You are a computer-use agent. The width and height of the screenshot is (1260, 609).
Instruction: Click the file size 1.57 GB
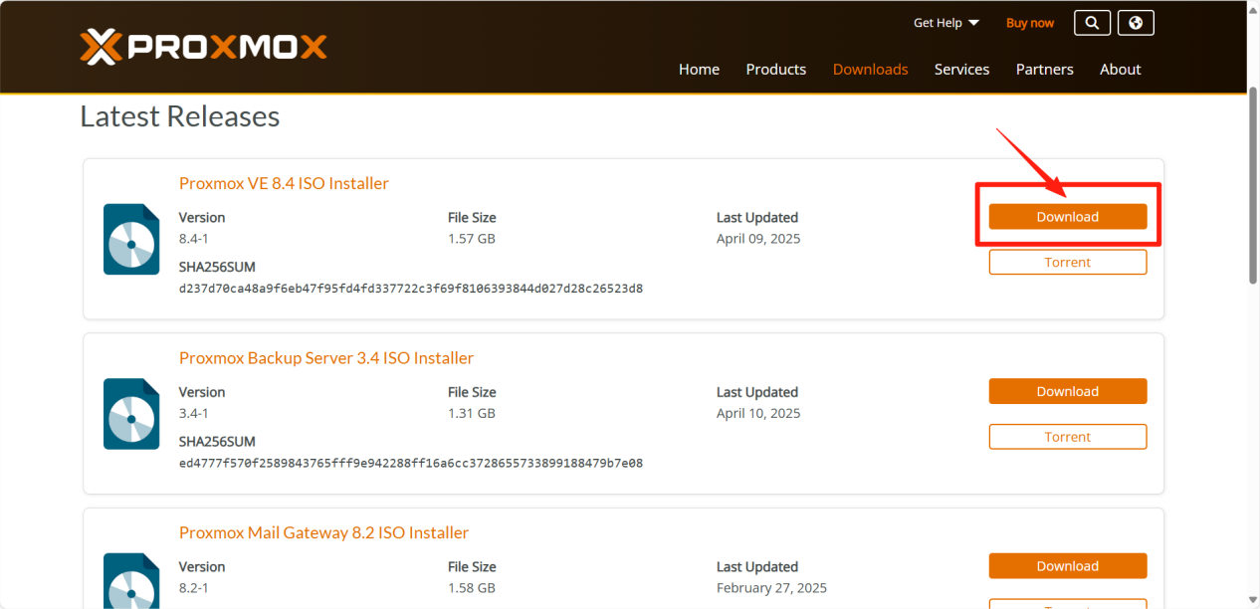click(472, 239)
